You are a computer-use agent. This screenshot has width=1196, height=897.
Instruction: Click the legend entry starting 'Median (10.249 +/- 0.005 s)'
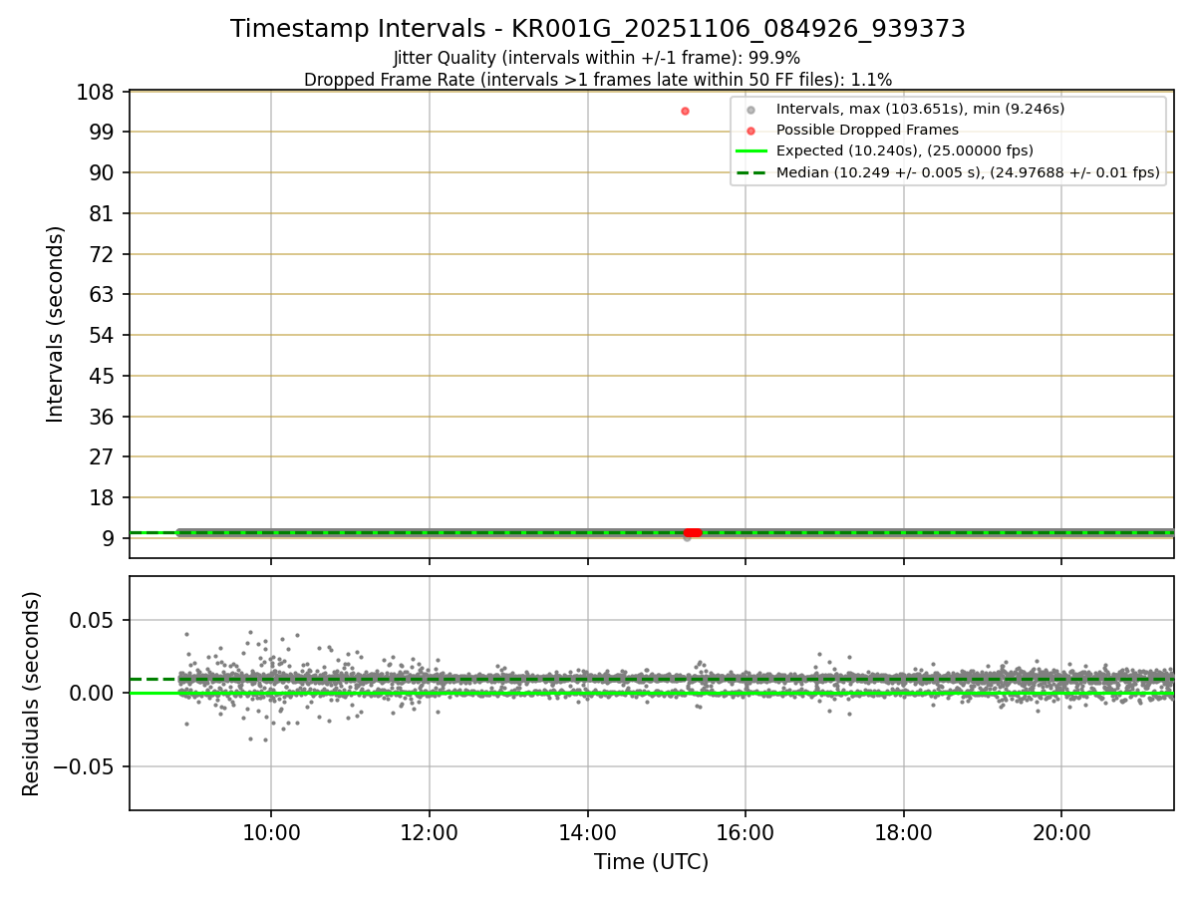tap(968, 171)
